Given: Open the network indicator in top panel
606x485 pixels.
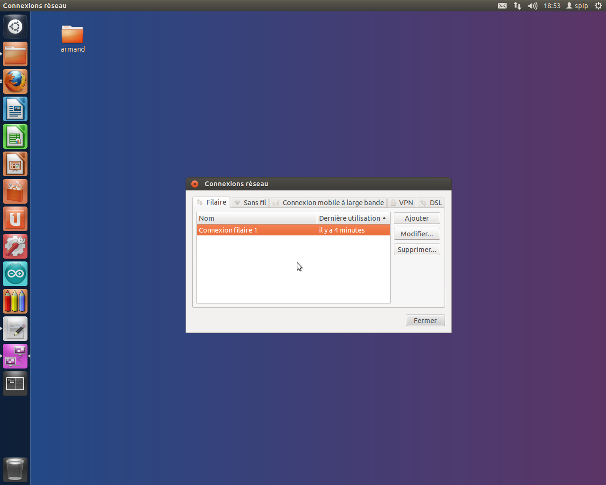Looking at the screenshot, I should (x=517, y=6).
